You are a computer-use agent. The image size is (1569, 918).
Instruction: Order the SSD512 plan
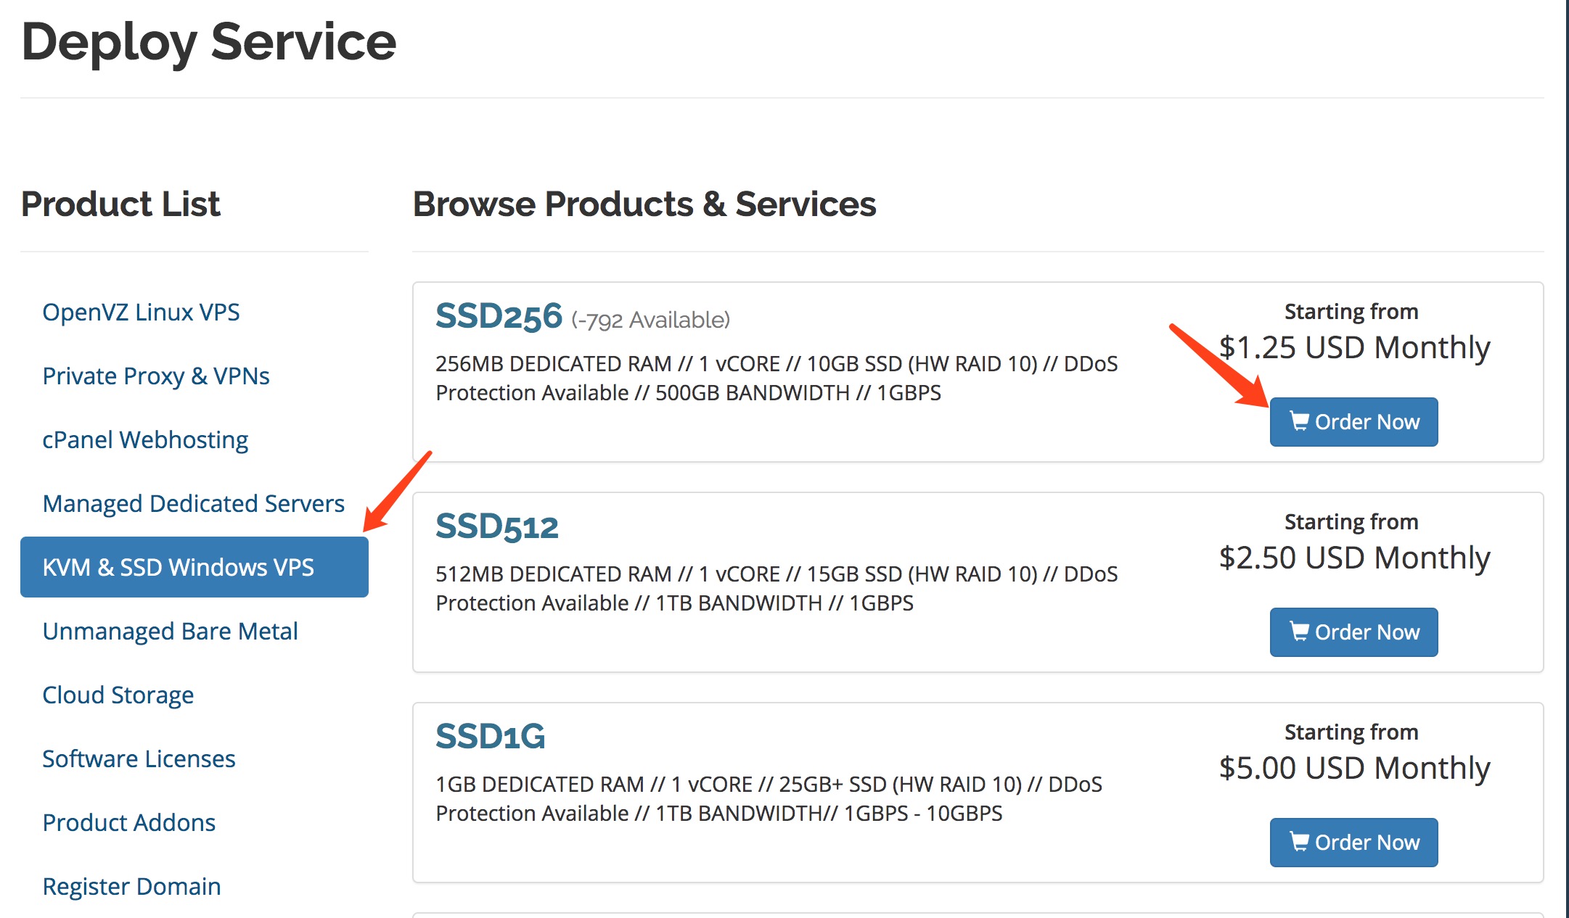(1353, 632)
